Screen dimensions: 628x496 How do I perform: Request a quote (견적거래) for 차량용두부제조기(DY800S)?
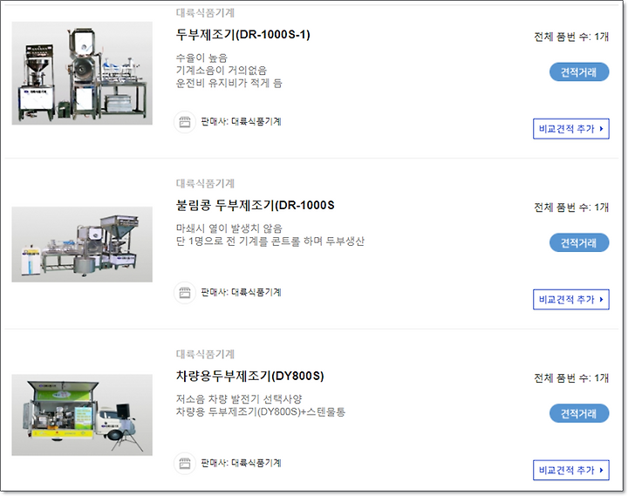[x=579, y=413]
